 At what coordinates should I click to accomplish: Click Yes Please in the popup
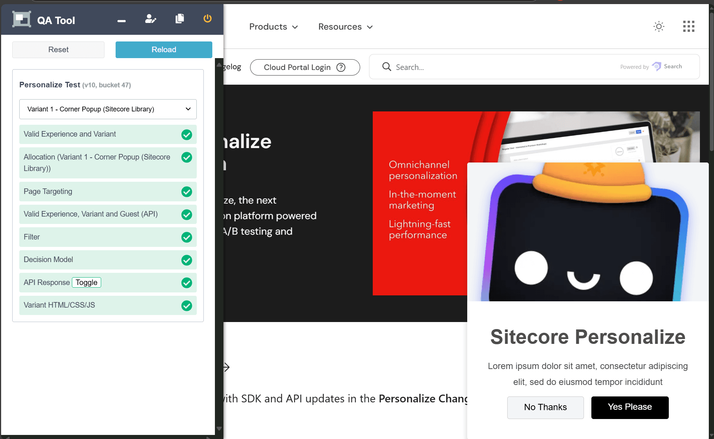coord(630,407)
